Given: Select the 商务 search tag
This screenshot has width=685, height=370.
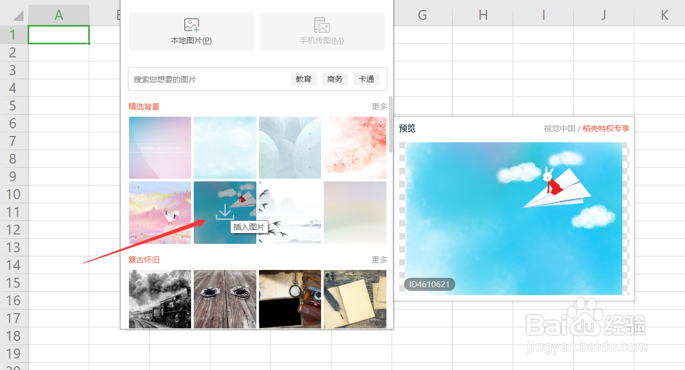Looking at the screenshot, I should point(335,79).
